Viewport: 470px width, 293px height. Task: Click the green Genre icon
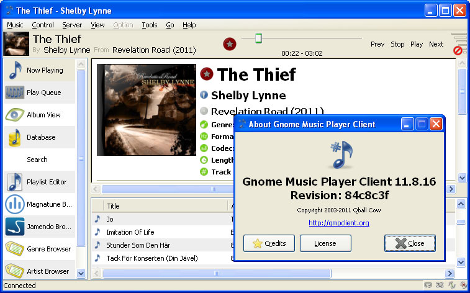pyautogui.click(x=204, y=124)
